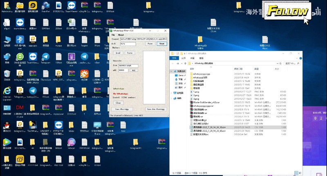Select the cfg.ini file icon
Image resolution: width=327 pixels, height=176 pixels.
[x=7, y=24]
